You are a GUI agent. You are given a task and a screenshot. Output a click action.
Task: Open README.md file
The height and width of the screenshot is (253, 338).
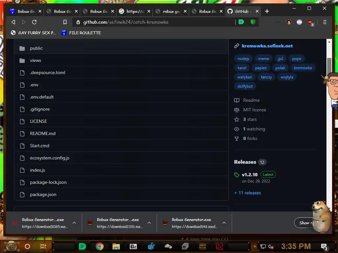pos(43,134)
